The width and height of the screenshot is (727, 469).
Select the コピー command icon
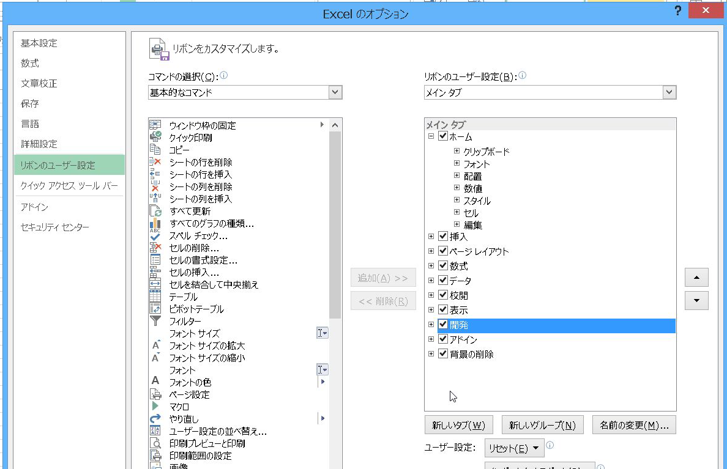pos(155,149)
